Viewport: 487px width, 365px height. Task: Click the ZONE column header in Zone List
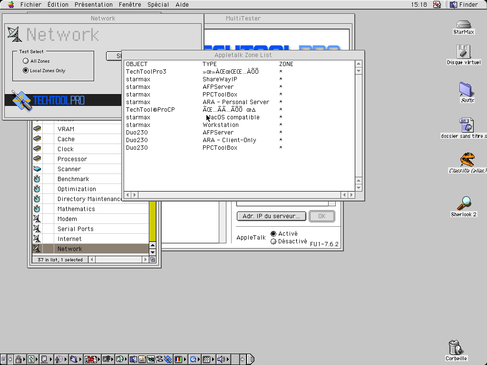coord(286,64)
